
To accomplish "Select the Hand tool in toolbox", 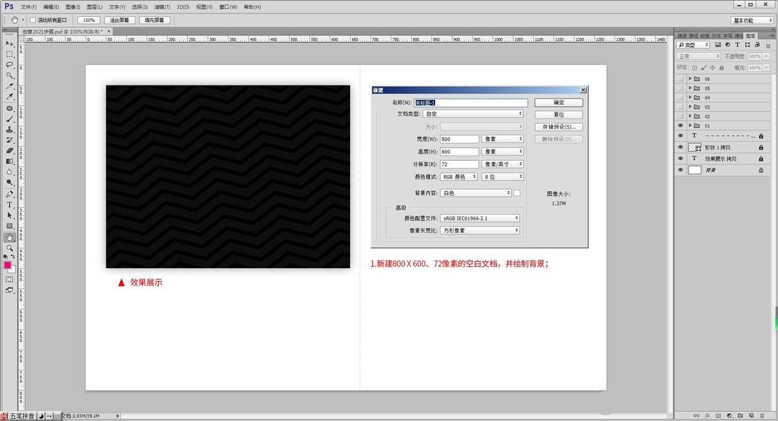I will click(x=10, y=237).
